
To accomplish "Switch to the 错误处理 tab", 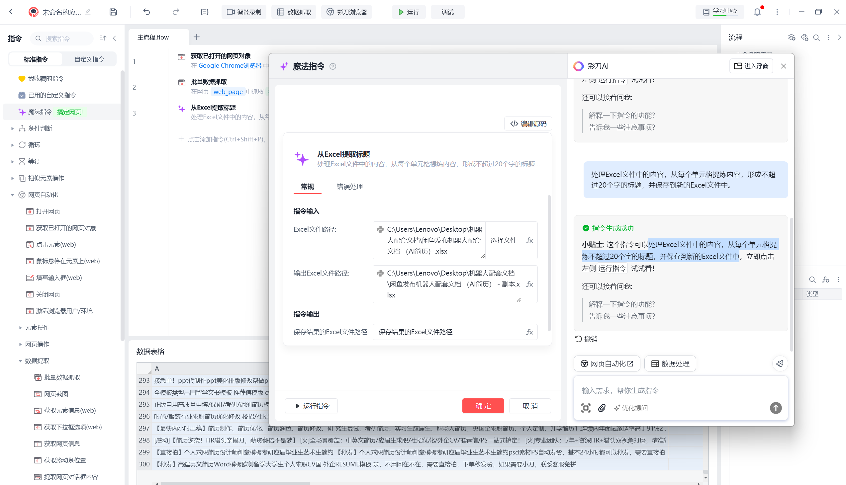I will (x=349, y=187).
